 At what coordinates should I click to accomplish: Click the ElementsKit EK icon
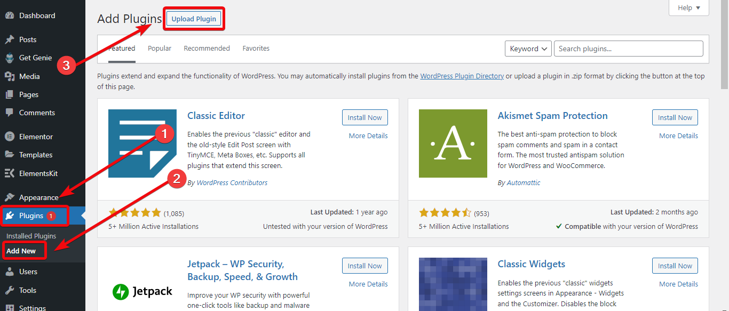coord(10,173)
